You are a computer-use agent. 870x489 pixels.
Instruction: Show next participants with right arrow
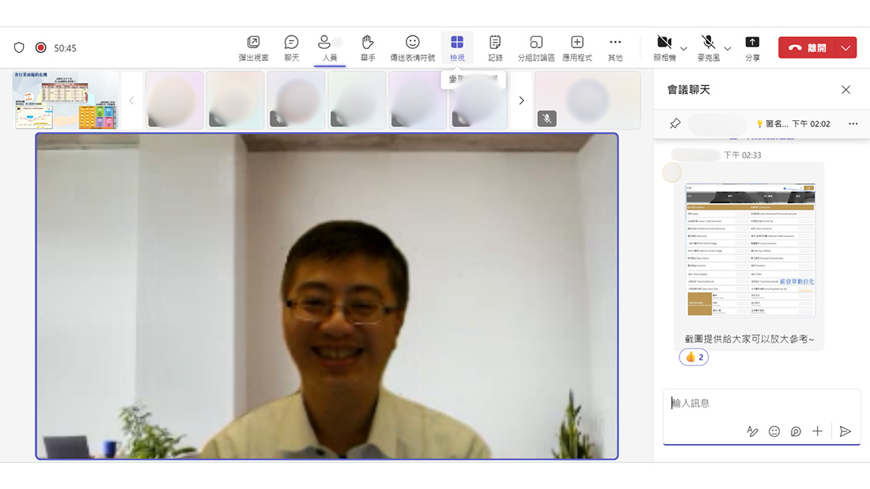pyautogui.click(x=521, y=100)
